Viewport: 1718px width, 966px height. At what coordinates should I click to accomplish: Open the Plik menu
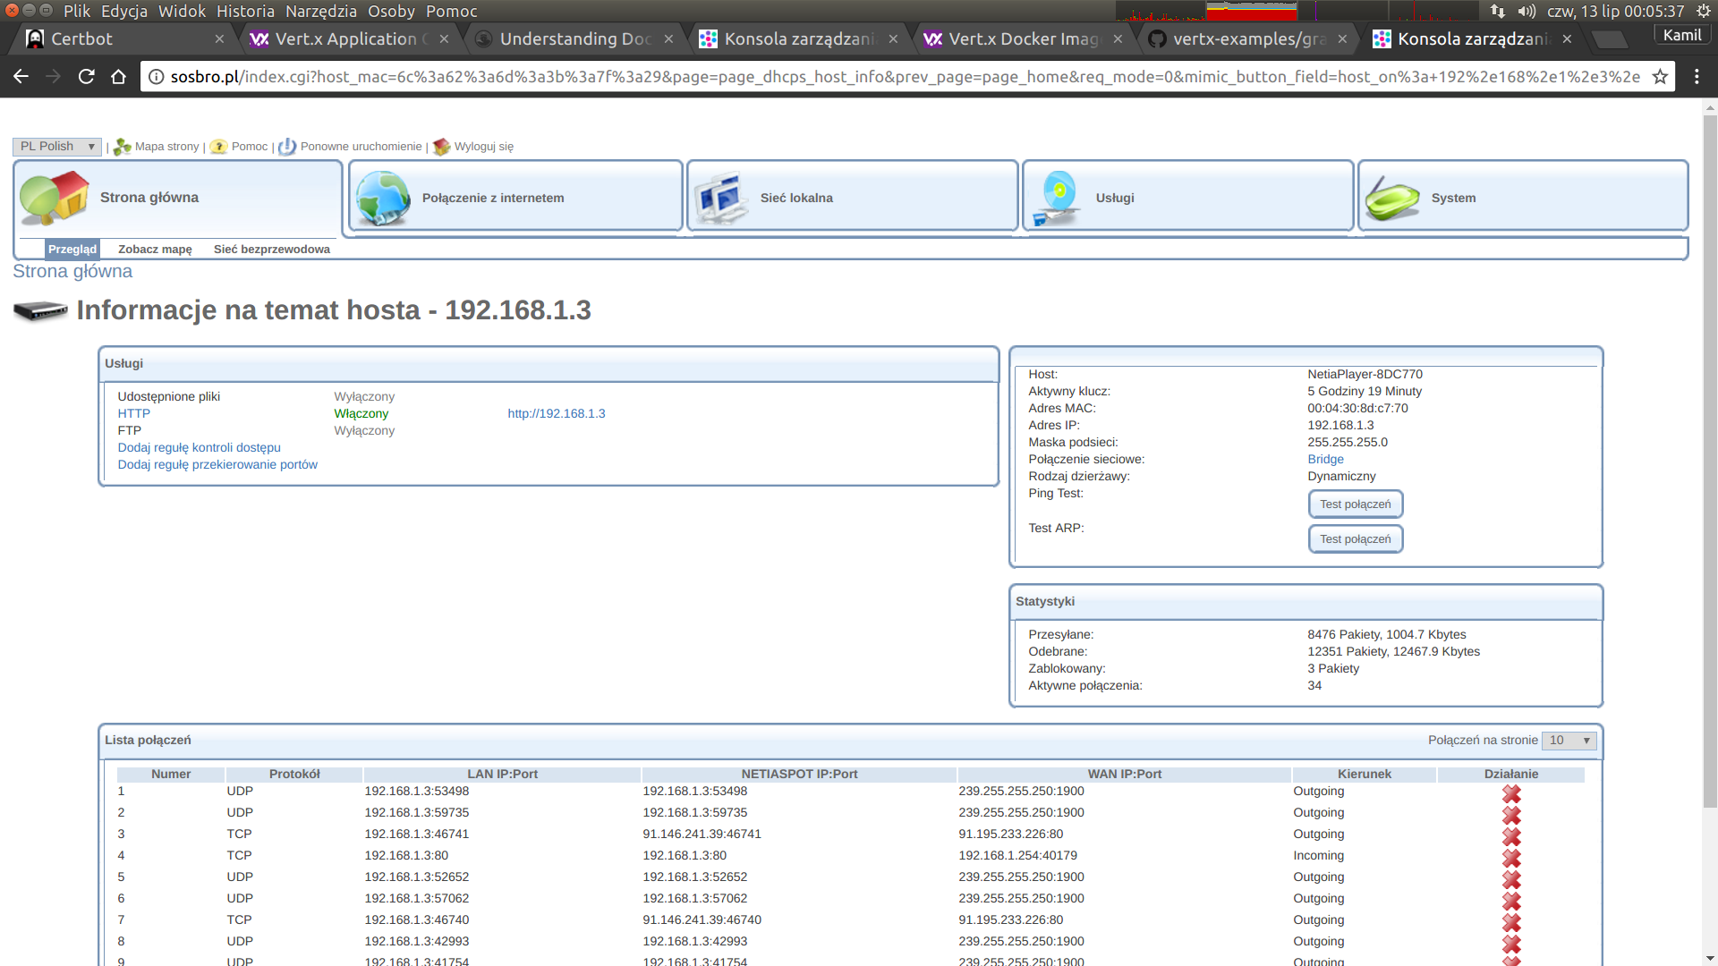(x=77, y=12)
